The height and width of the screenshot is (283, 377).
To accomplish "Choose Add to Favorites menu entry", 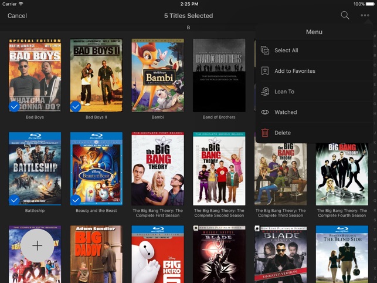I will point(314,71).
